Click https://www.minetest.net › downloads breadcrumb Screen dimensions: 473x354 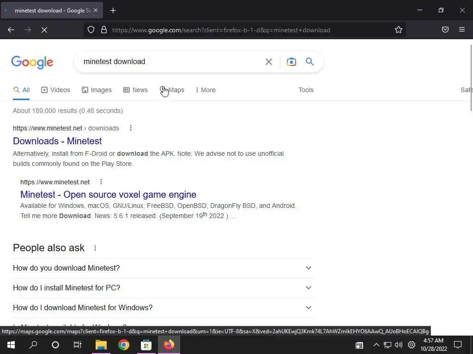point(66,128)
